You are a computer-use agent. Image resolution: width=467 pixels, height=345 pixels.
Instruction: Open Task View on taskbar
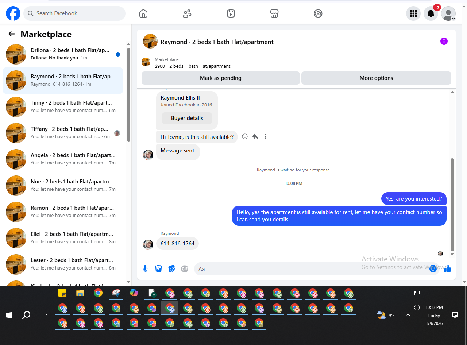(x=44, y=315)
